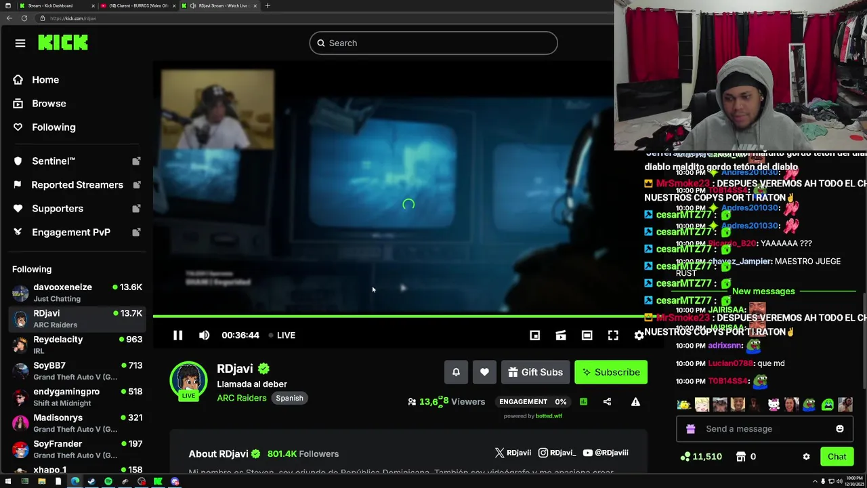Jump to New messages in chat
Viewport: 867px width, 488px height.
pyautogui.click(x=763, y=291)
